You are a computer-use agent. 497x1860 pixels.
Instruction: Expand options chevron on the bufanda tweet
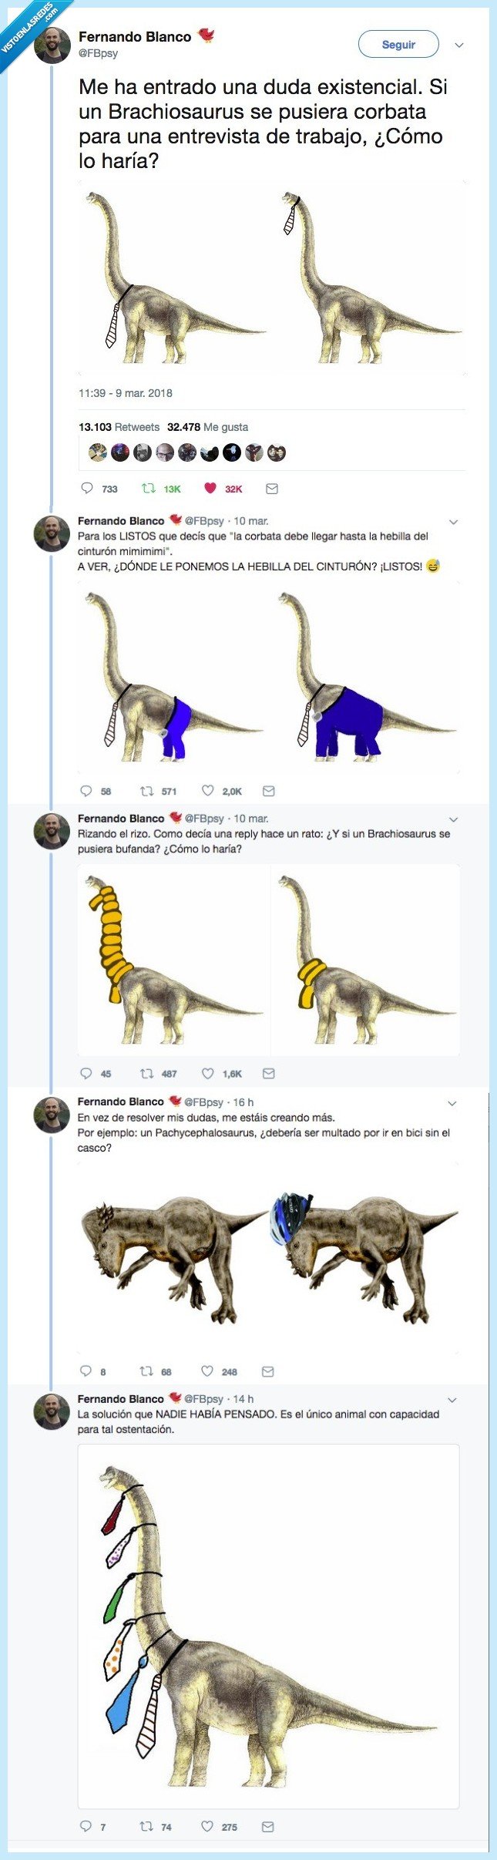click(x=455, y=819)
